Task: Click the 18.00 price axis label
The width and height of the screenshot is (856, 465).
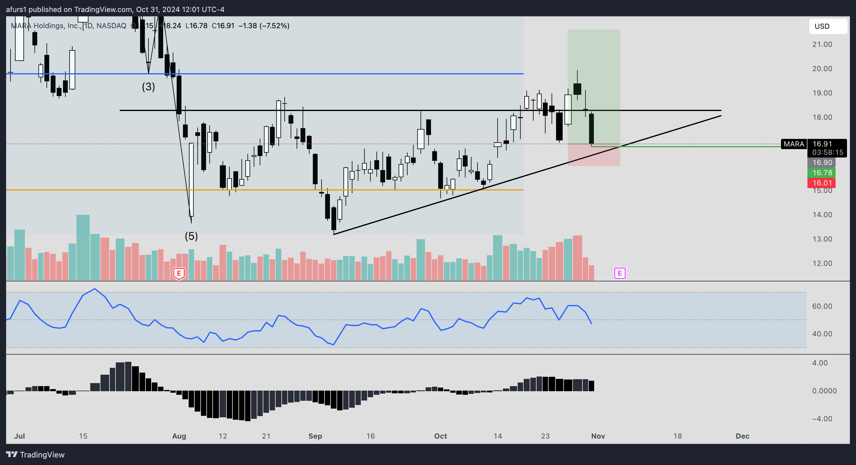Action: pyautogui.click(x=822, y=117)
